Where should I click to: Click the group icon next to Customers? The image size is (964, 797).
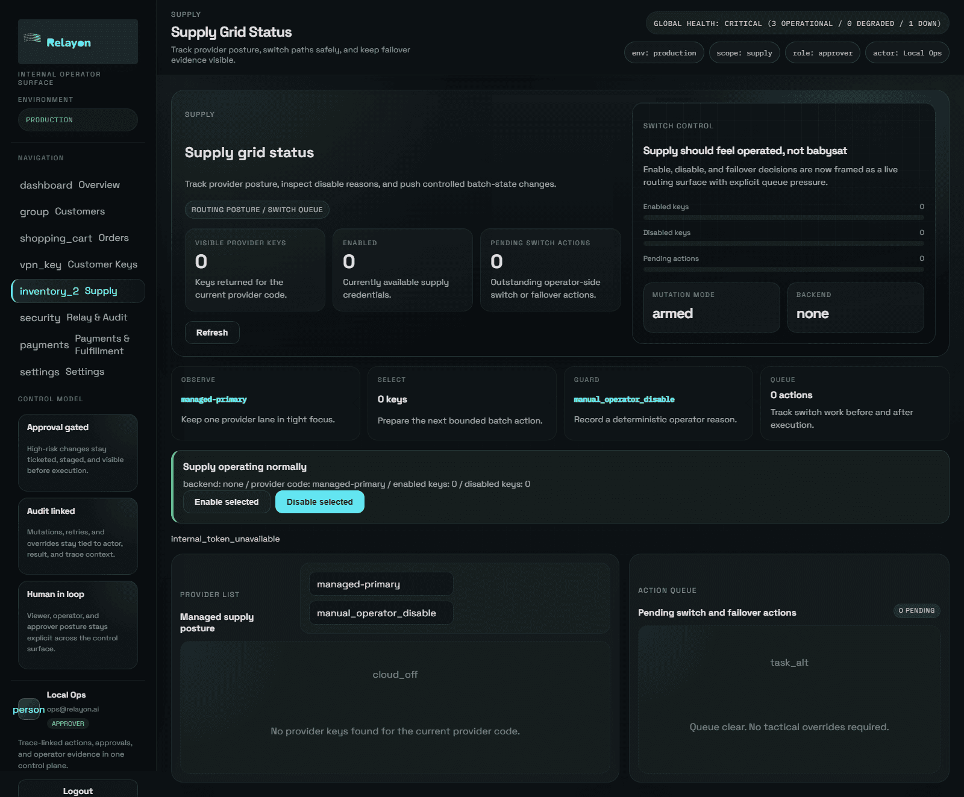34,211
